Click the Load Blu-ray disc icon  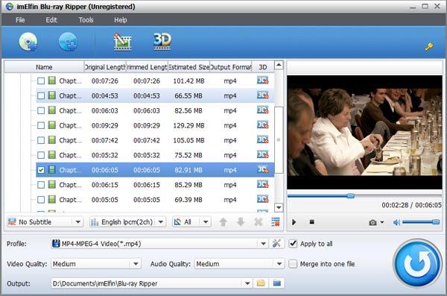[28, 42]
